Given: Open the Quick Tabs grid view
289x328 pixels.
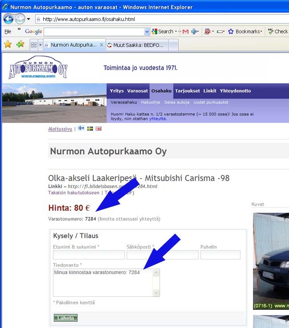Looking at the screenshot, I should pyautogui.click(x=34, y=45).
